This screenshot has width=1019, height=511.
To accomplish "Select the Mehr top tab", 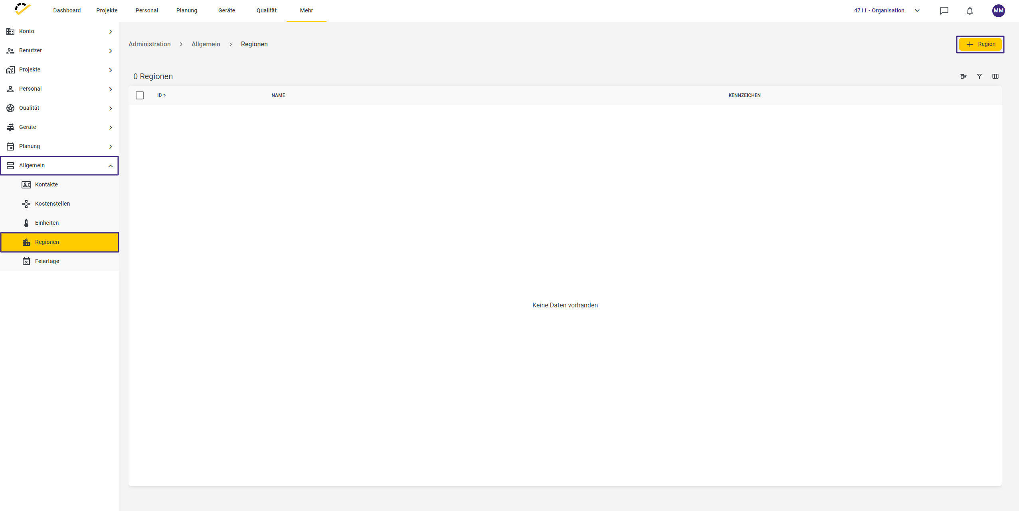I will tap(307, 10).
